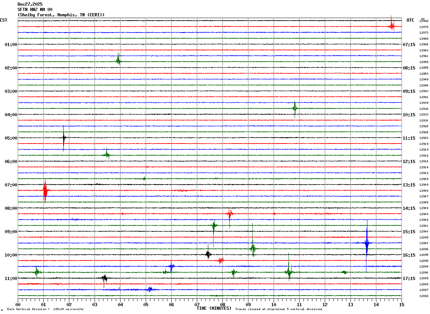Click the 10:15 UTC time label

409,115
